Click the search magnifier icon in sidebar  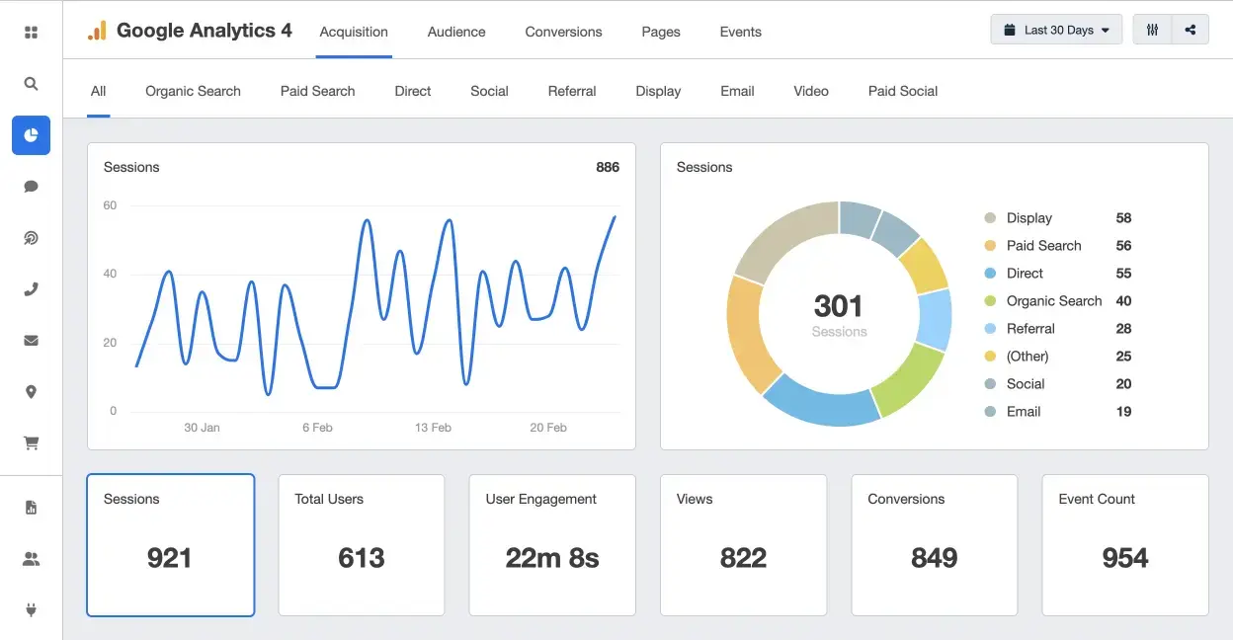point(31,84)
